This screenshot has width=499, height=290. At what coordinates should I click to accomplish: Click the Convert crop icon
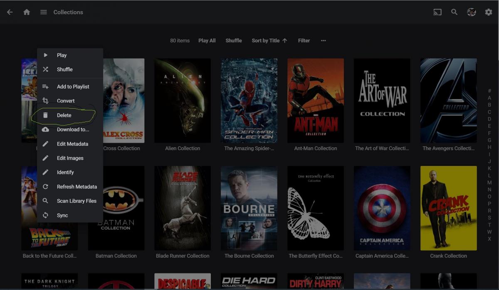click(x=46, y=101)
